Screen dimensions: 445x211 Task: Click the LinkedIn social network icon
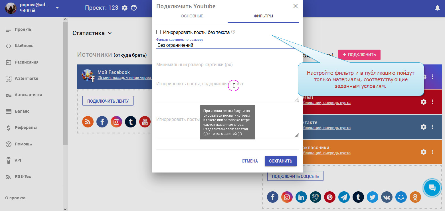tap(301, 197)
